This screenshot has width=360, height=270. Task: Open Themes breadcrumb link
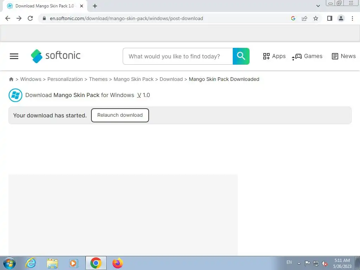pos(98,79)
